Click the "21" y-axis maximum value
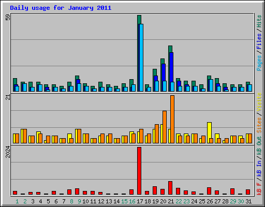The image size is (265, 207). click(x=8, y=97)
